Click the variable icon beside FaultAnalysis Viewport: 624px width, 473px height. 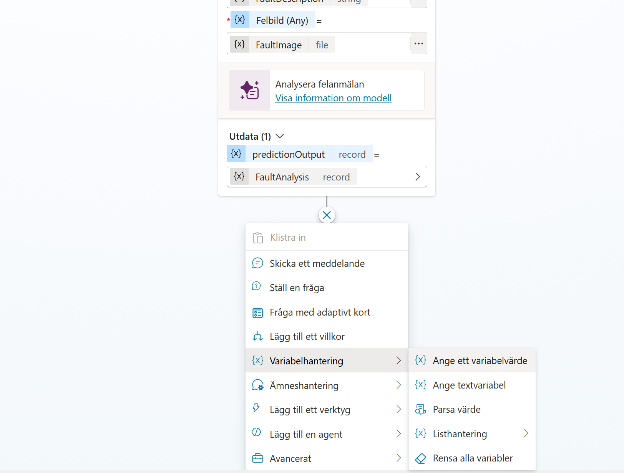239,176
